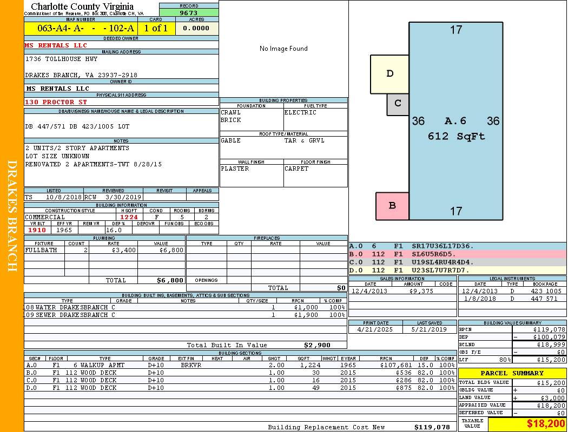Click the No Image Found placeholder
568x432 pixels.
283,49
